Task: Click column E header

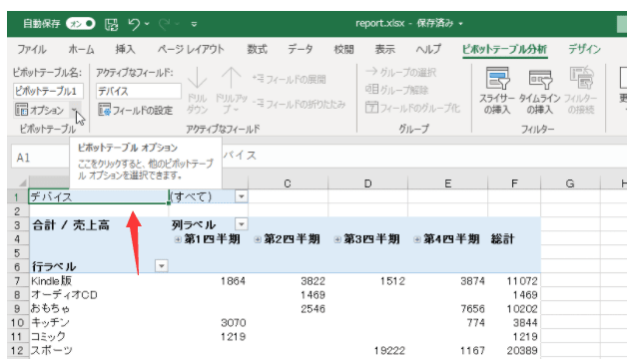Action: pyautogui.click(x=448, y=183)
